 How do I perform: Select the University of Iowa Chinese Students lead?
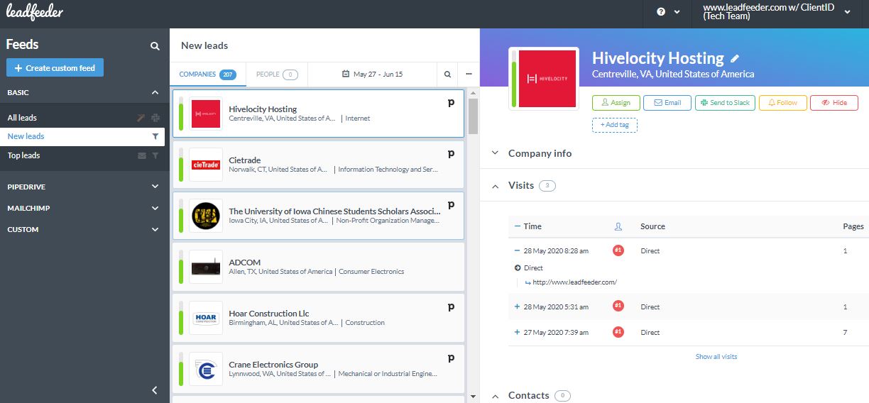(x=318, y=216)
